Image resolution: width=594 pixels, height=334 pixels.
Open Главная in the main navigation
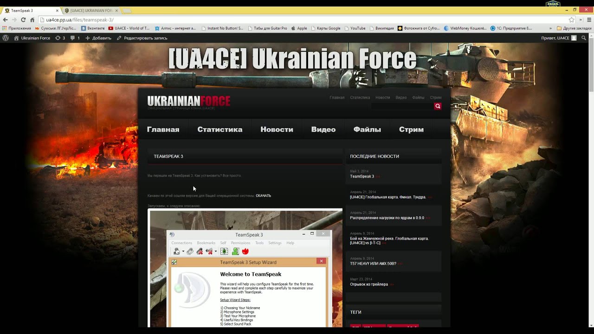(163, 129)
